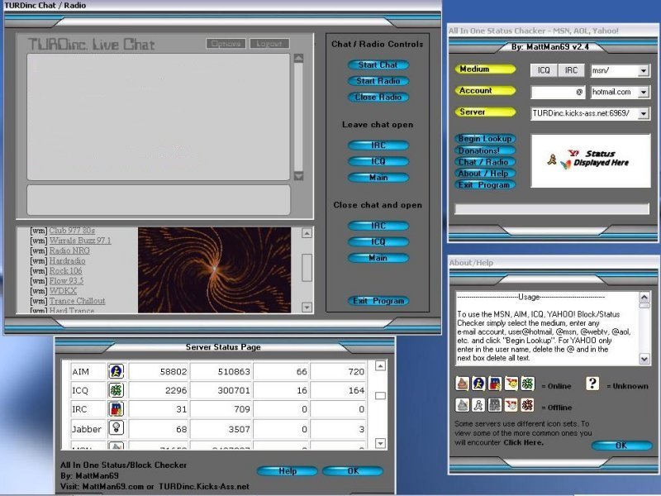Screen dimensions: 661x496
Task: Open the hotmail.com domain dropdown
Action: point(644,92)
